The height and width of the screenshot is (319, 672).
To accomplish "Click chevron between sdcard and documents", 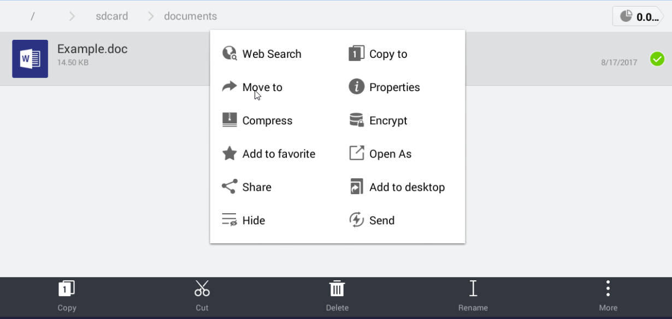I will [151, 16].
